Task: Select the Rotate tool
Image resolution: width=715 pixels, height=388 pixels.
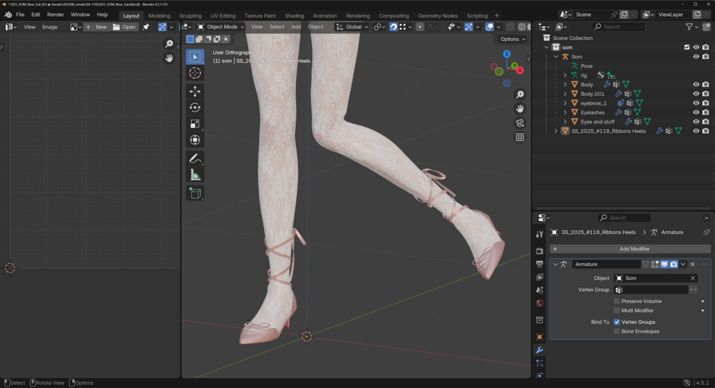Action: tap(195, 107)
